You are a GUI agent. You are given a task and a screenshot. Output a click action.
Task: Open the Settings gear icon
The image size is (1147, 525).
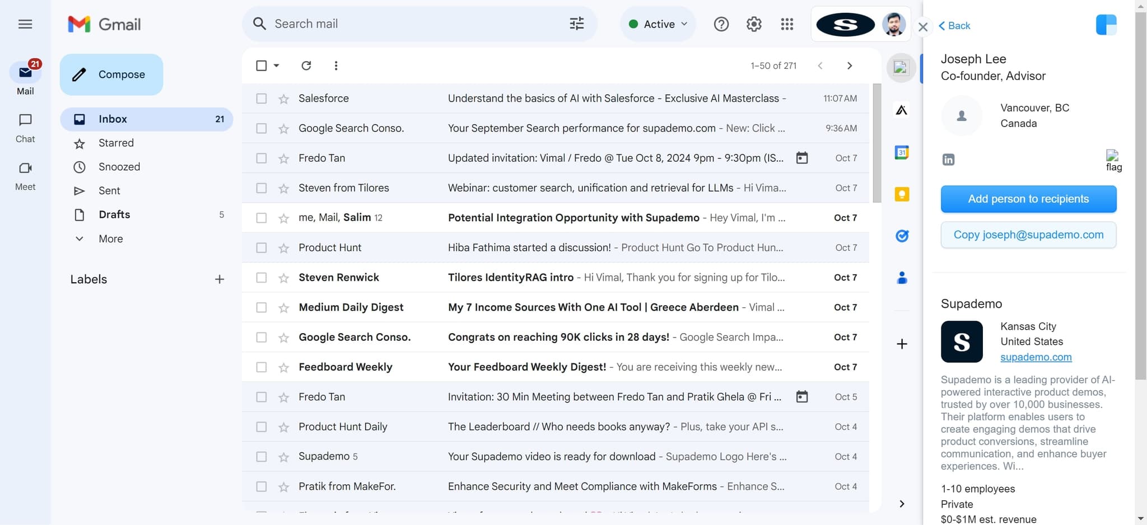point(754,24)
